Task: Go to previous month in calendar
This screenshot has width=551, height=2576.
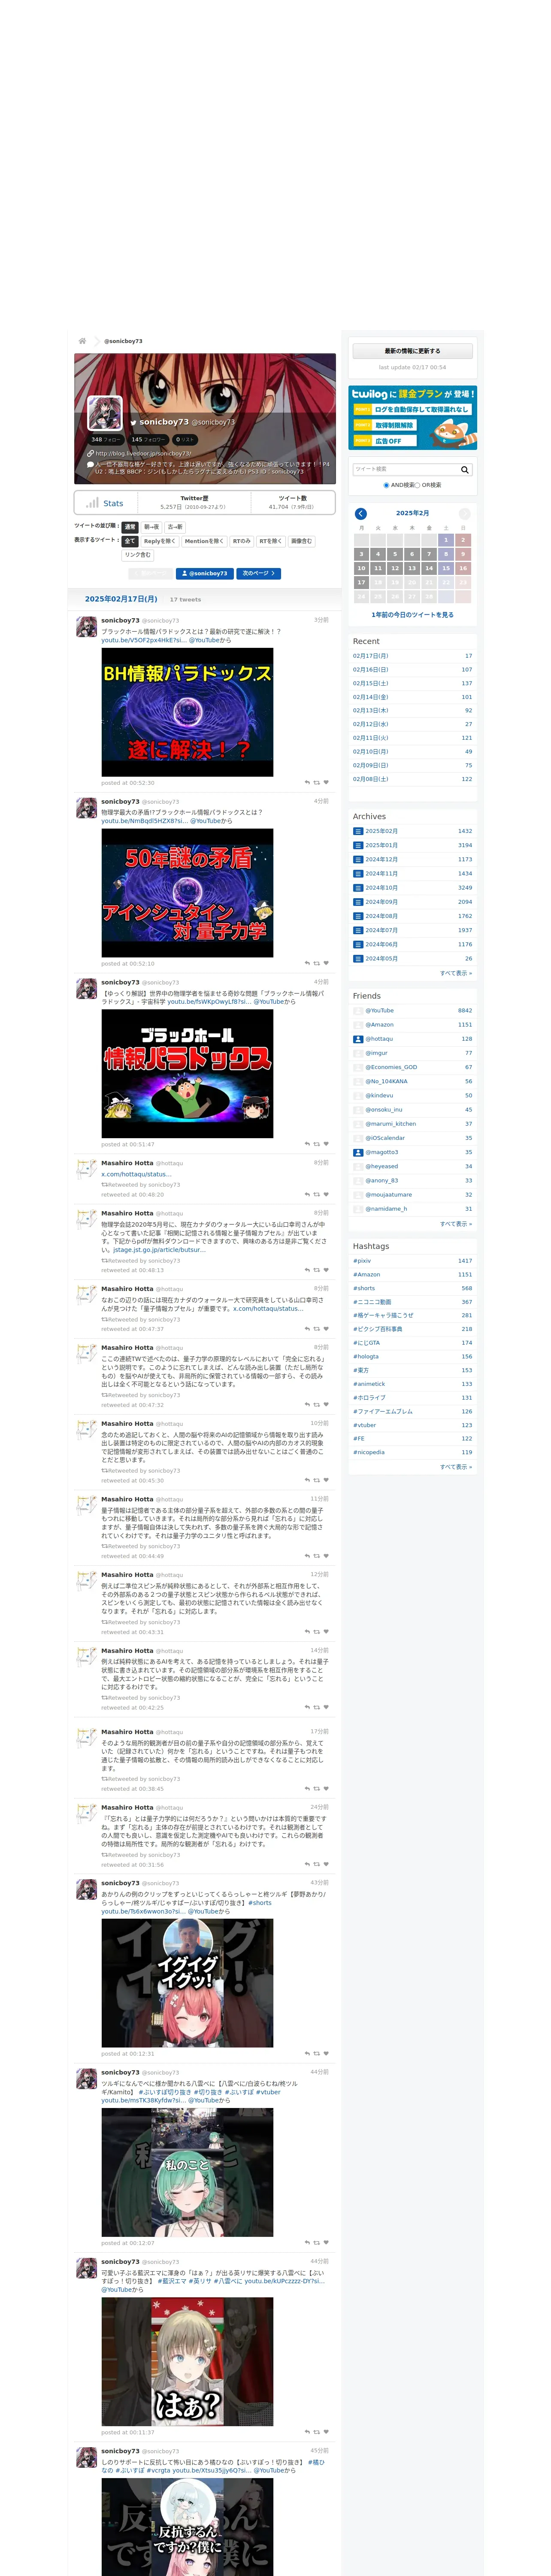Action: (x=361, y=513)
